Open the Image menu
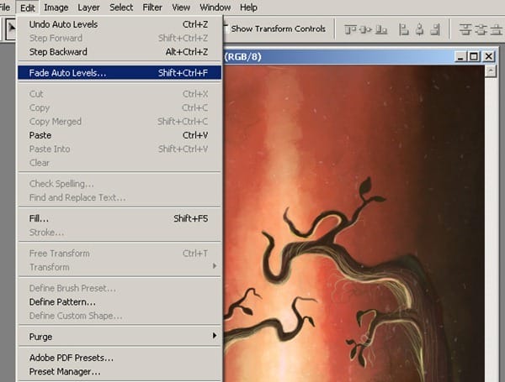 (56, 8)
